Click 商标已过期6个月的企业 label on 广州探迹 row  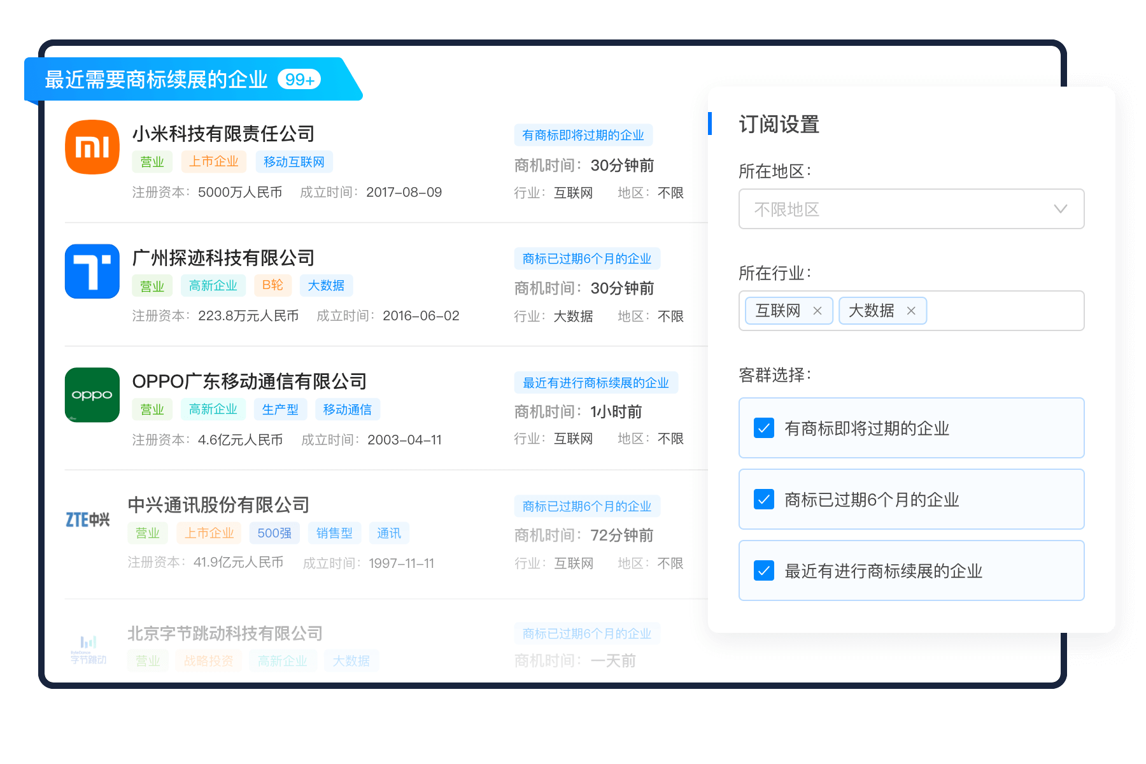pyautogui.click(x=587, y=258)
